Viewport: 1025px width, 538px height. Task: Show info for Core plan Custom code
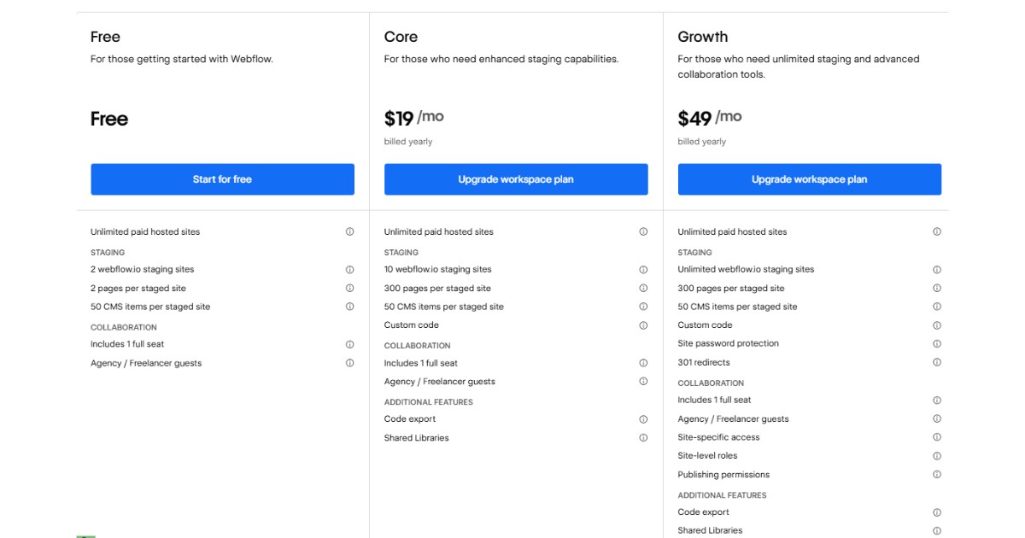tap(643, 325)
